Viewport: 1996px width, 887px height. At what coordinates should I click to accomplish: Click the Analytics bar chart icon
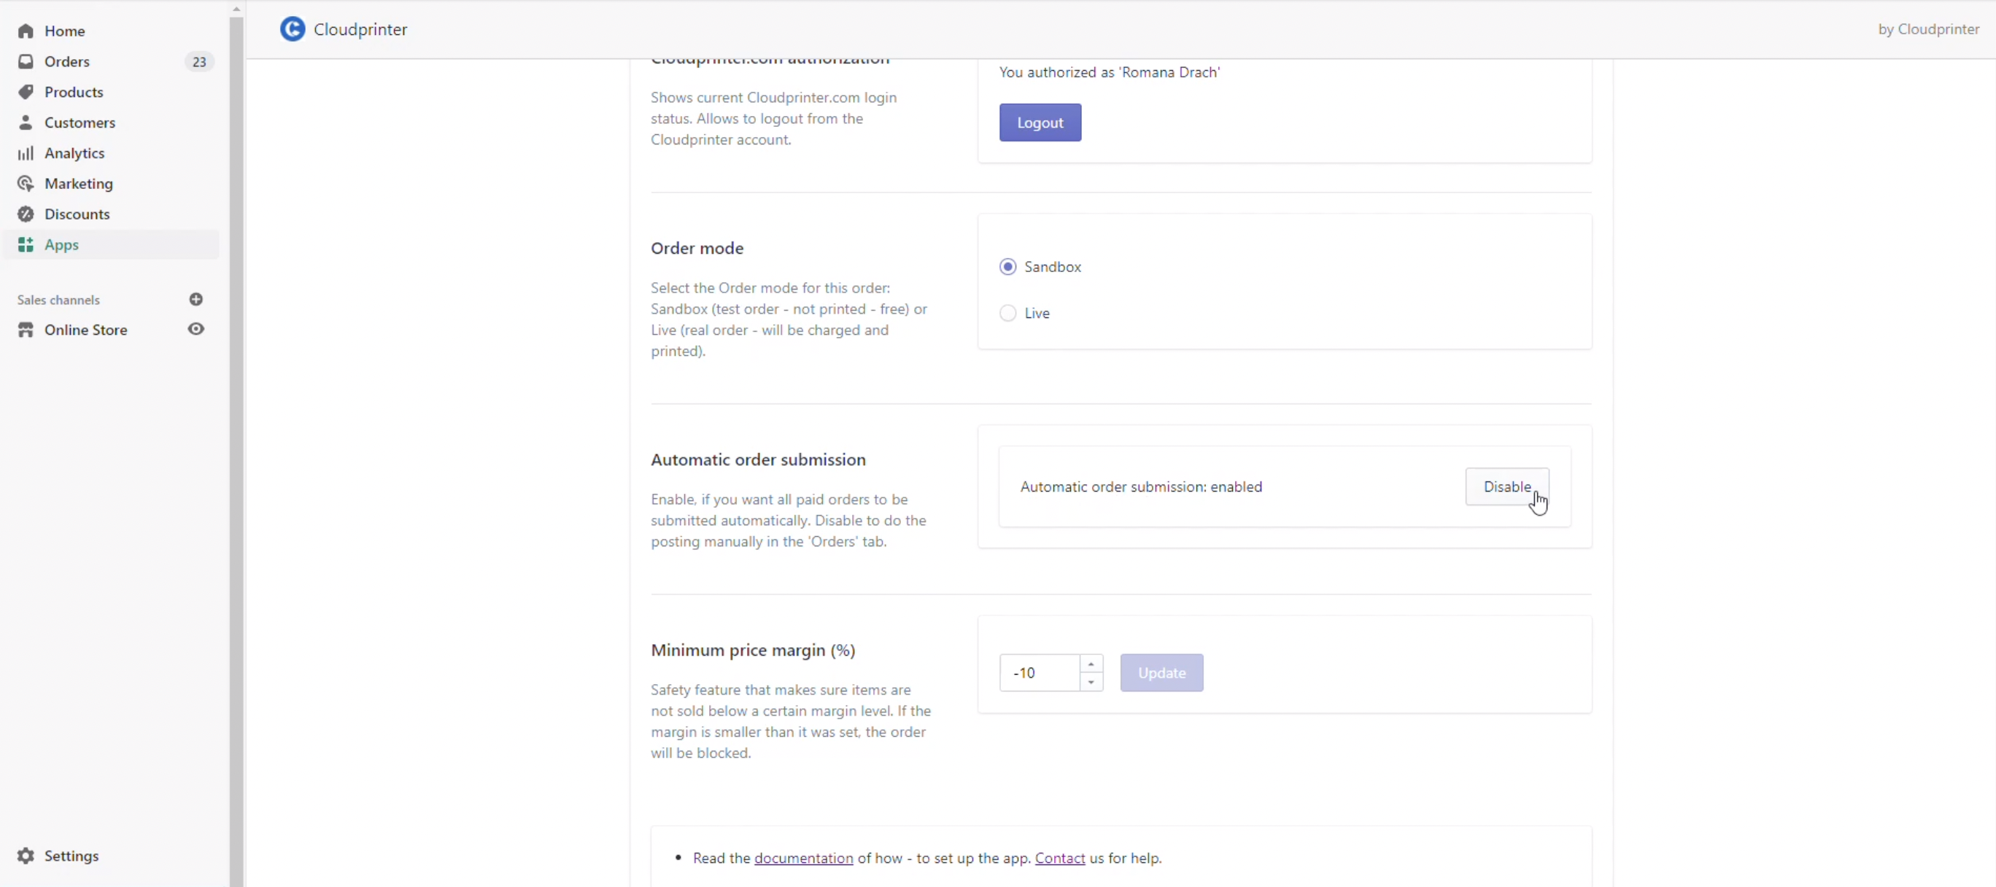(x=26, y=153)
